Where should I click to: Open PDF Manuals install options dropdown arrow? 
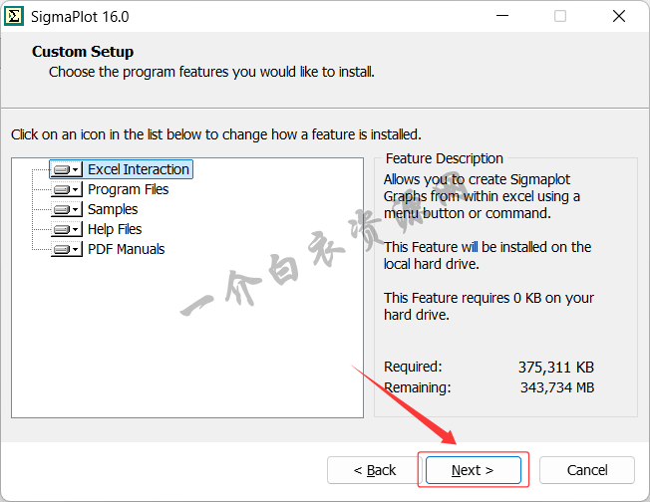point(76,250)
